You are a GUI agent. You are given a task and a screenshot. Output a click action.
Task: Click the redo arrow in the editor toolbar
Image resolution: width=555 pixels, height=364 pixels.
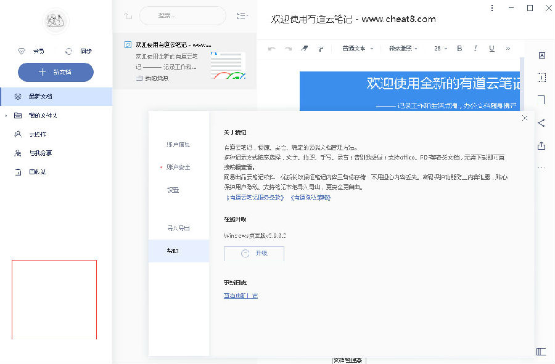(289, 49)
